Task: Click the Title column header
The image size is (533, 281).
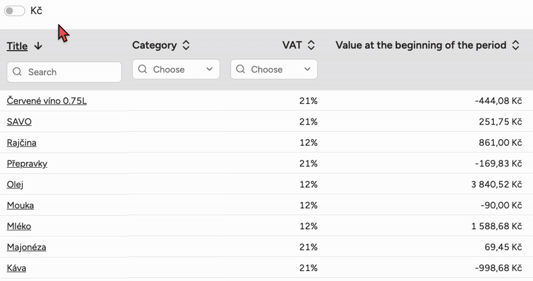Action: (x=17, y=46)
